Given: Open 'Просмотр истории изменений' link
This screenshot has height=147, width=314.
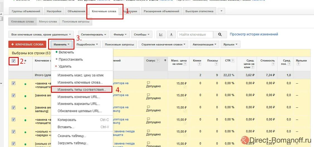Looking at the screenshot, I should pyautogui.click(x=254, y=34).
